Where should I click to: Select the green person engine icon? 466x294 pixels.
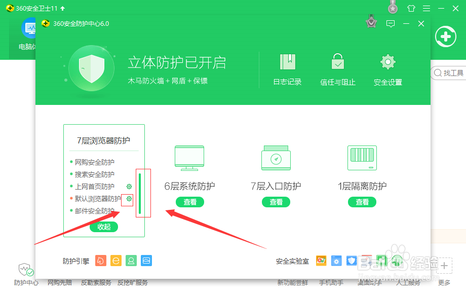pos(131,261)
